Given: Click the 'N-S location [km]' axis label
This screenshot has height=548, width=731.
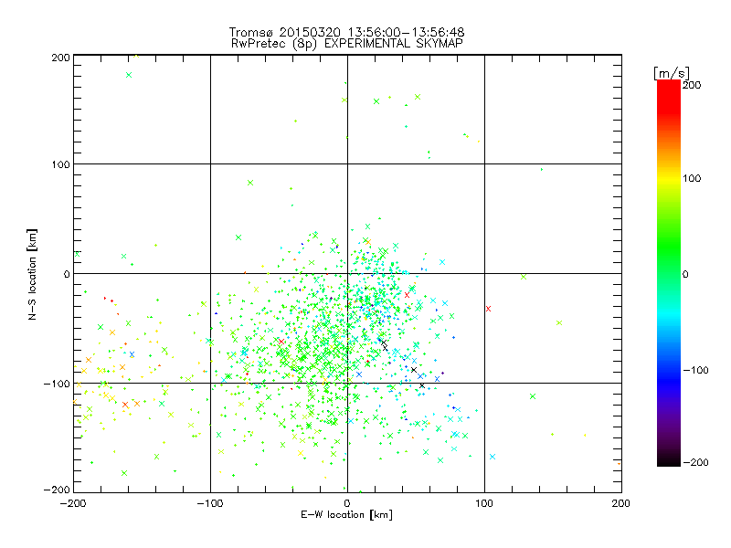Looking at the screenshot, I should [32, 274].
